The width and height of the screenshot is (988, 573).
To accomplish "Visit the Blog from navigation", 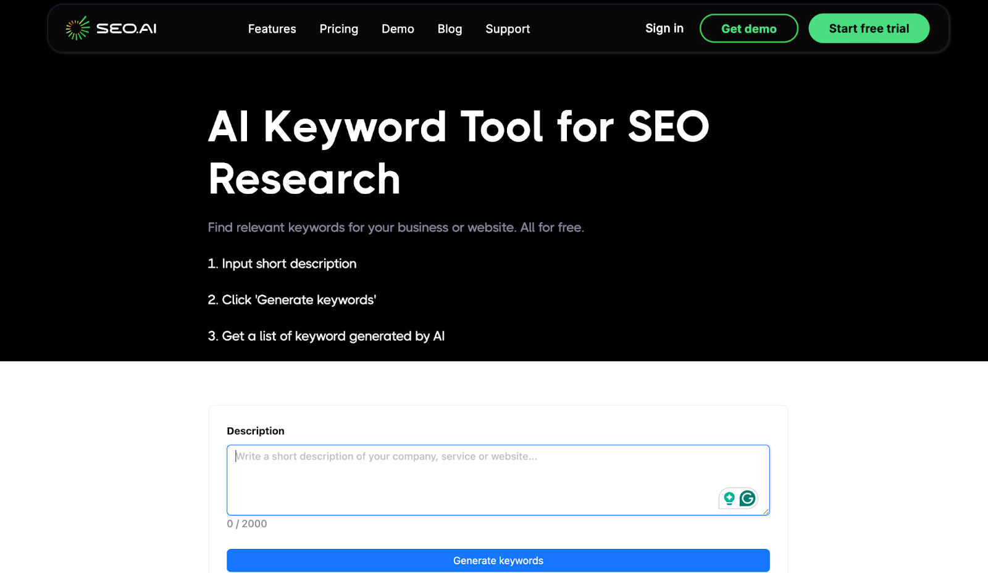I will click(450, 29).
